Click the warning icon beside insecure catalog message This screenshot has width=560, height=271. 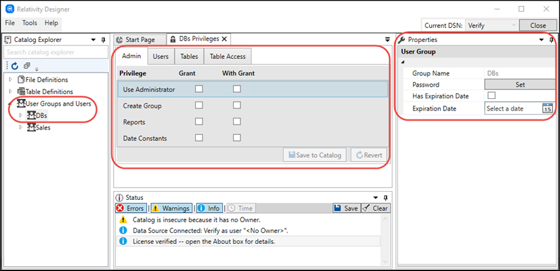click(123, 219)
